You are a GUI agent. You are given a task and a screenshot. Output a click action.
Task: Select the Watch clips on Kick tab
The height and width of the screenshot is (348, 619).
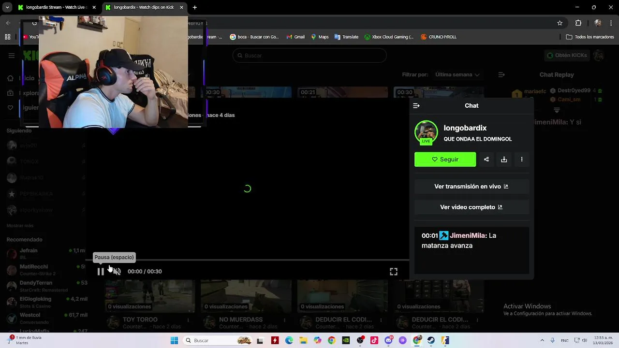(144, 7)
